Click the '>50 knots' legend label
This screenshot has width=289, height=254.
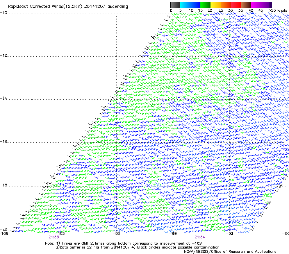tap(278, 11)
